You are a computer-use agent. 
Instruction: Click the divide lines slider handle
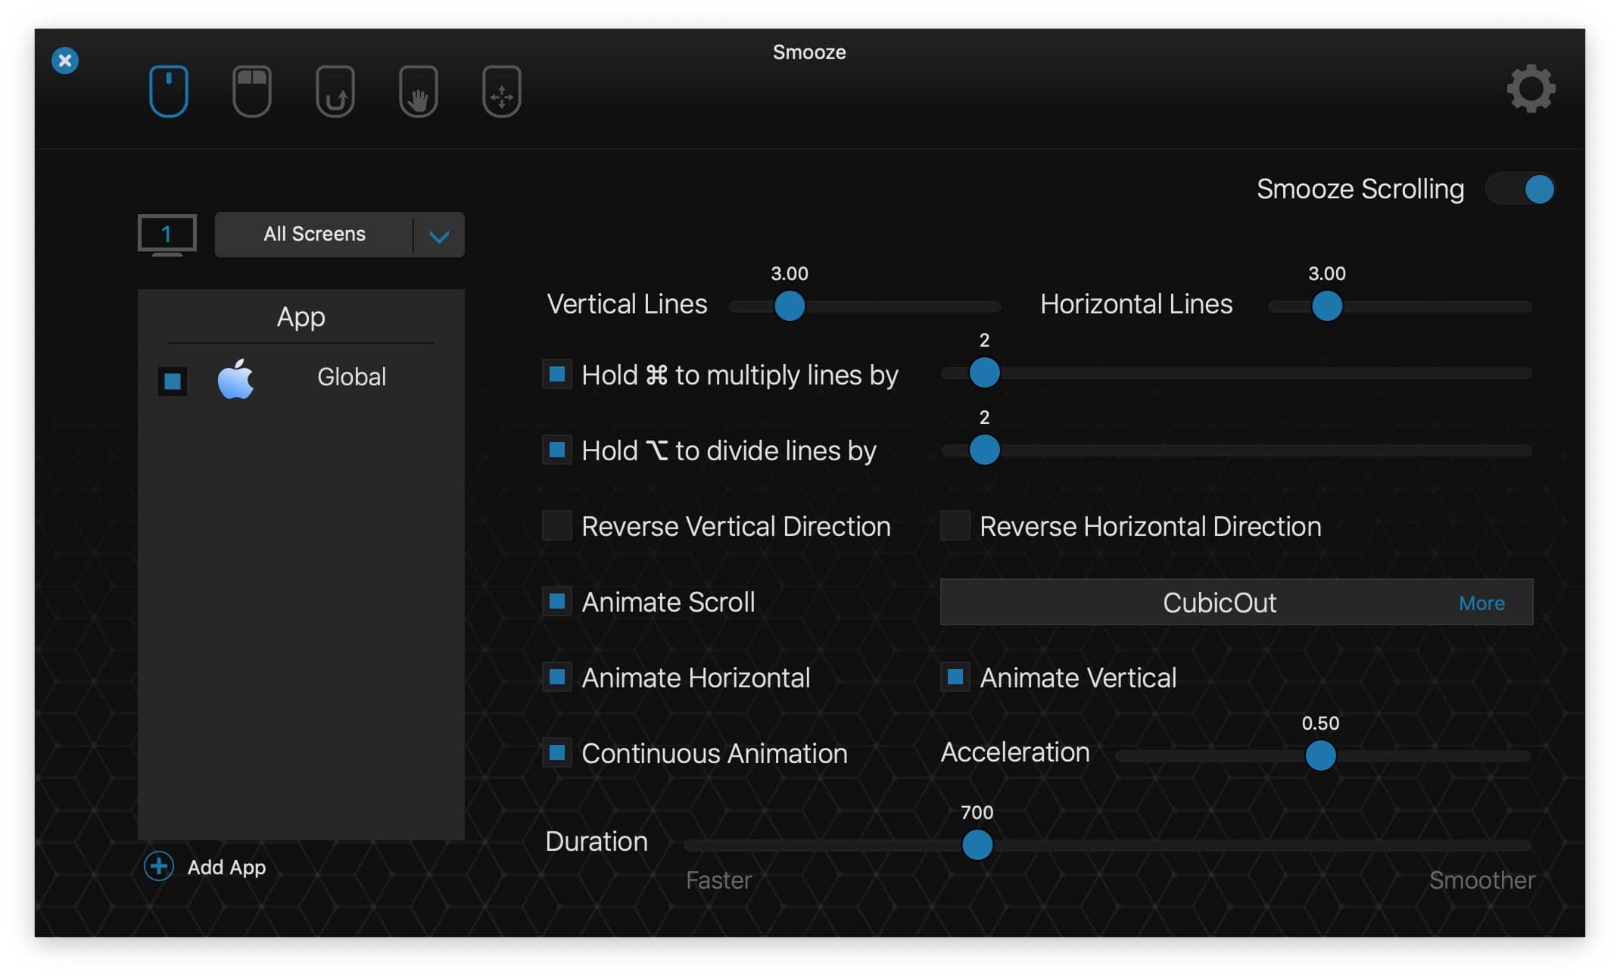(985, 450)
